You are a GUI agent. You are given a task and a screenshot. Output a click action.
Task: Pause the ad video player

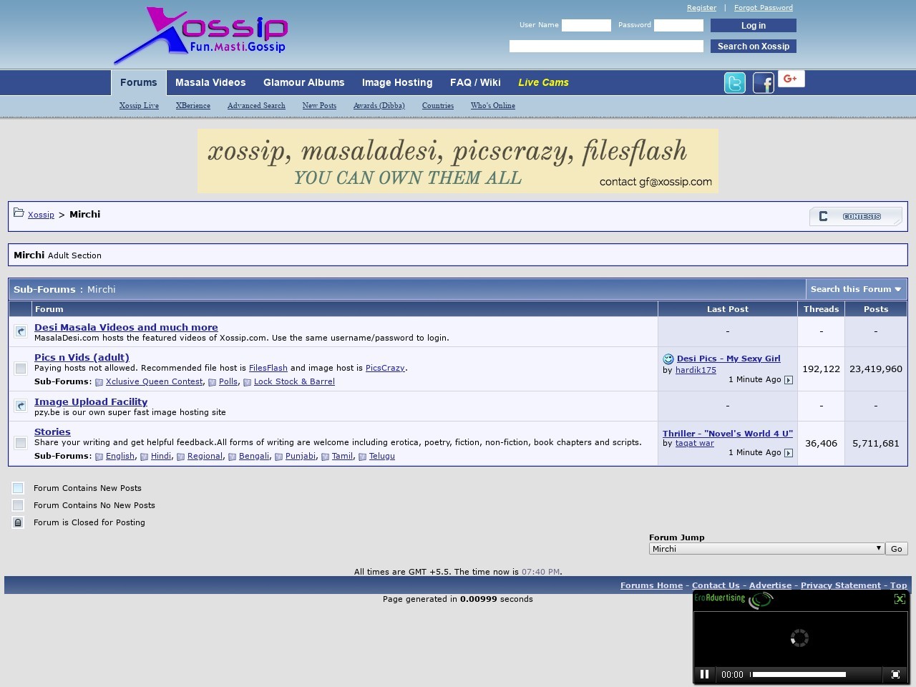pos(704,674)
